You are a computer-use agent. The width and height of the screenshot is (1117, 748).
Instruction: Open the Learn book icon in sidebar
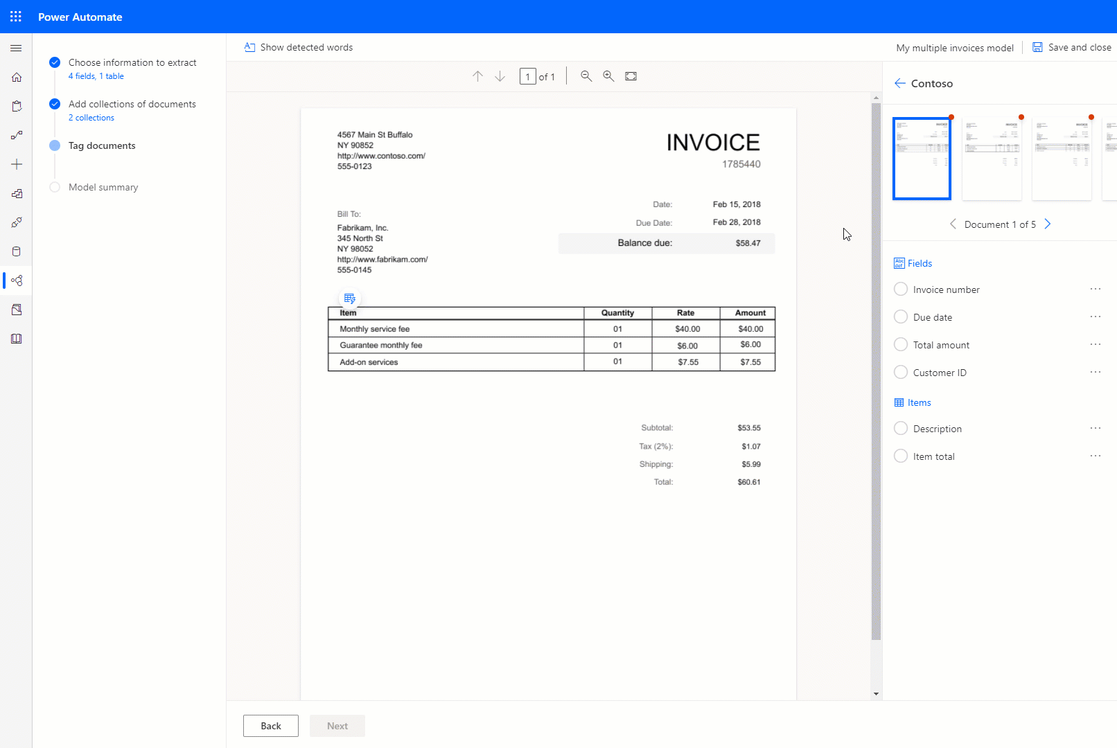(16, 339)
